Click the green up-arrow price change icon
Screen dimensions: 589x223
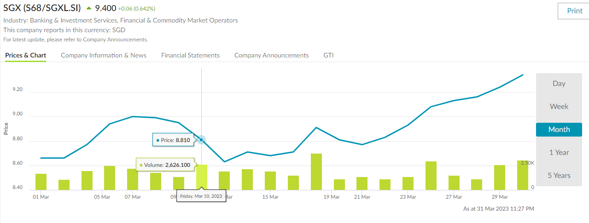89,8
